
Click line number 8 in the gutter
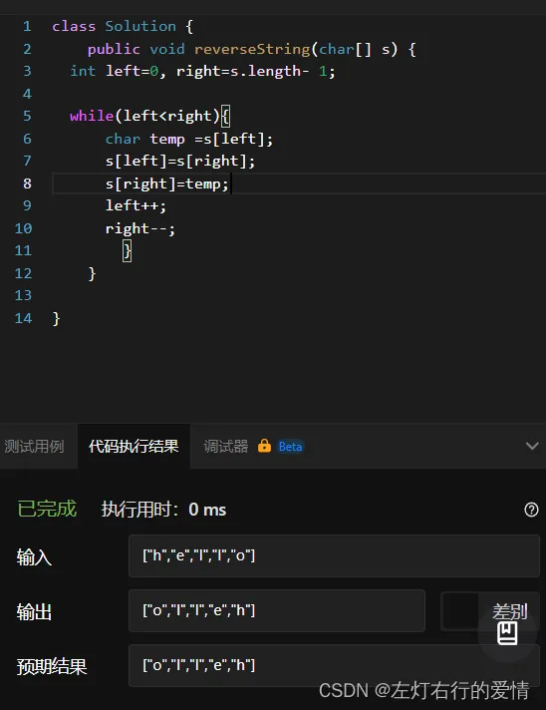(27, 183)
